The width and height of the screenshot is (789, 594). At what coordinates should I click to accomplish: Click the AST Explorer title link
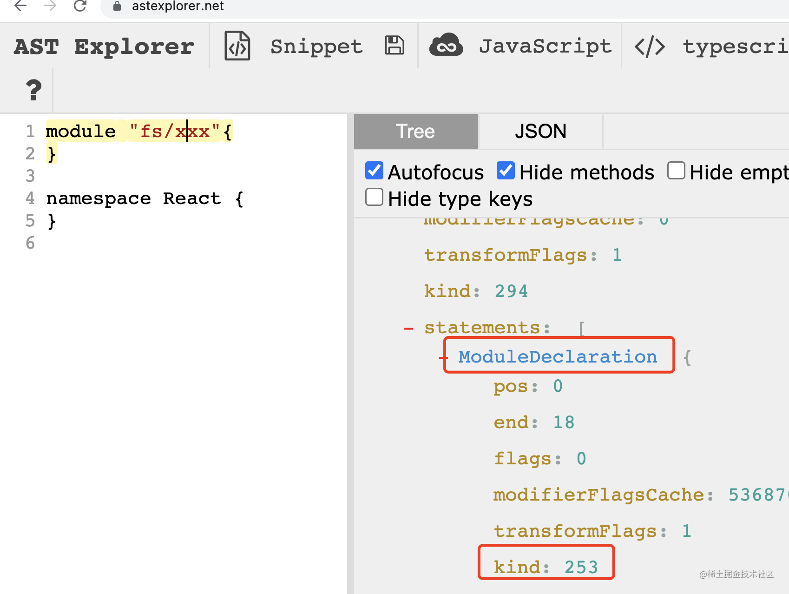[104, 47]
